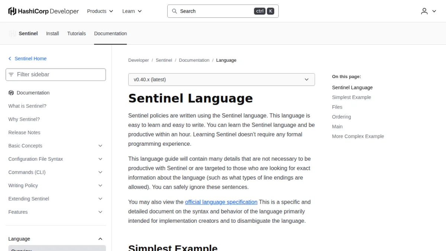
Task: Jump to Main in page contents
Action: 337,126
